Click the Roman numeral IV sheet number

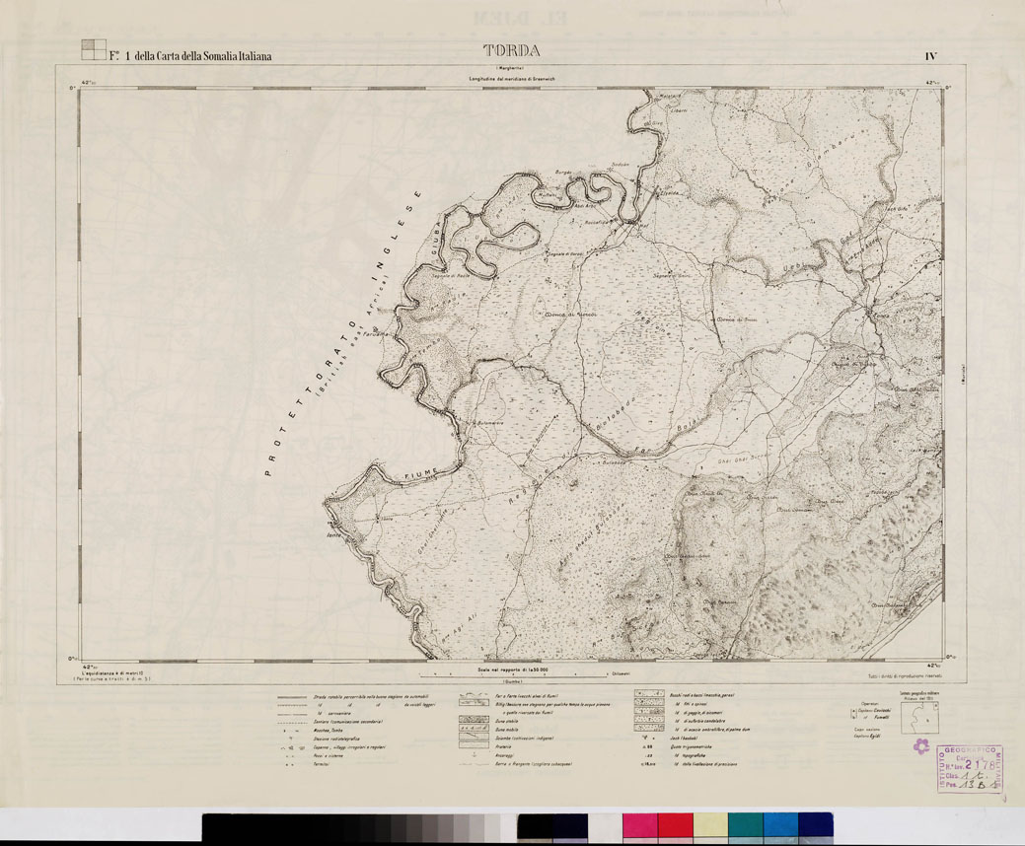(930, 56)
